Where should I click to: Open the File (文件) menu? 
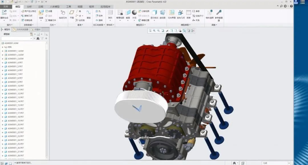point(6,7)
